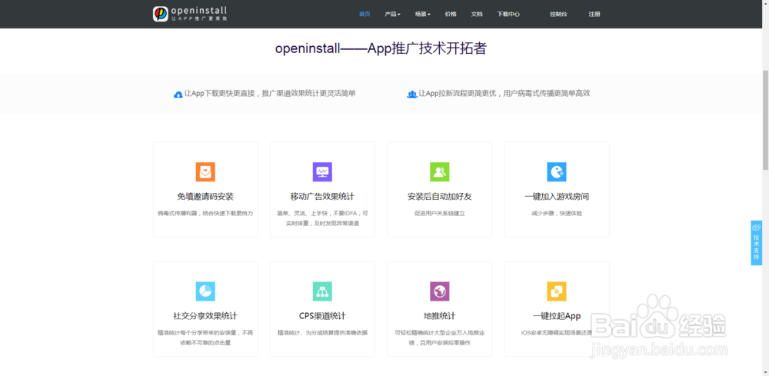Open the blue pie chart social share icon
Viewport: 769px width, 376px height.
205,291
